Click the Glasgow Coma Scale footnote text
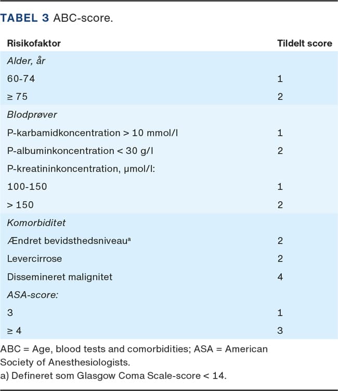The image size is (338, 391). click(x=114, y=374)
